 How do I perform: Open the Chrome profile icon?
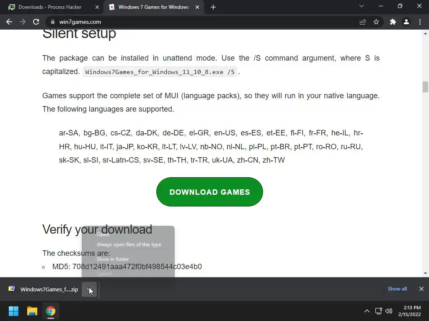pyautogui.click(x=406, y=22)
